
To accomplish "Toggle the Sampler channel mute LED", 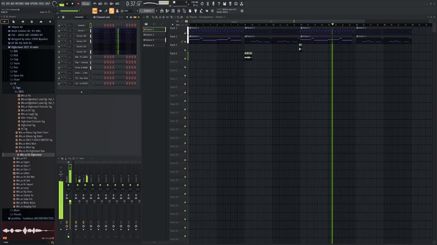I will (x=59, y=25).
